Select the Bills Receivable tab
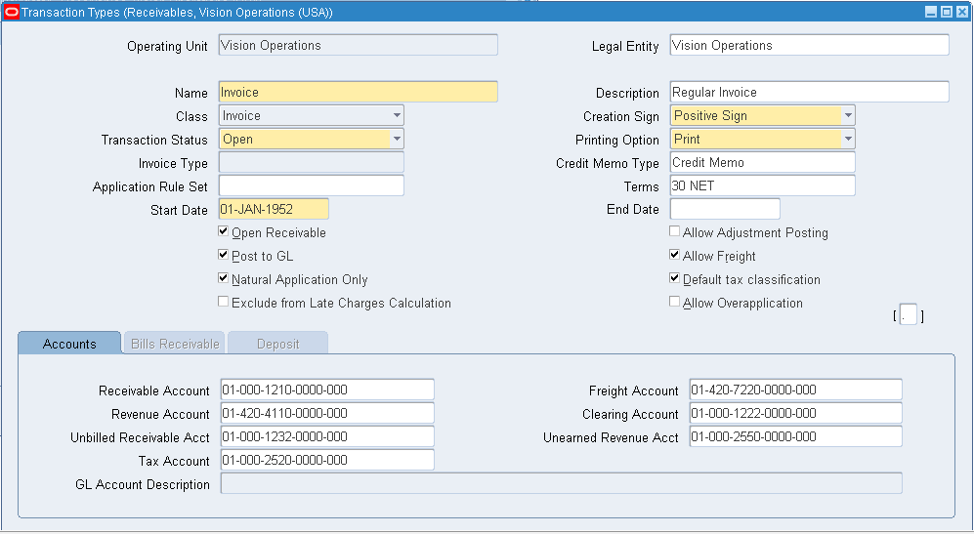 tap(175, 344)
